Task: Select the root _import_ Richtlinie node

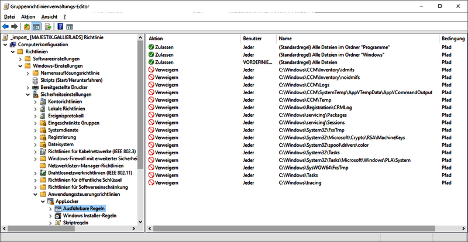Action: [57, 37]
